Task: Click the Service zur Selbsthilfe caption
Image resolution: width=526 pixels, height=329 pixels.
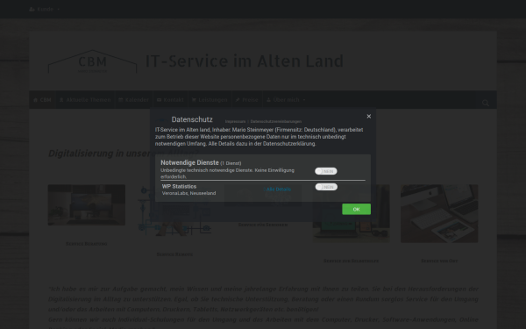Action: click(352, 261)
